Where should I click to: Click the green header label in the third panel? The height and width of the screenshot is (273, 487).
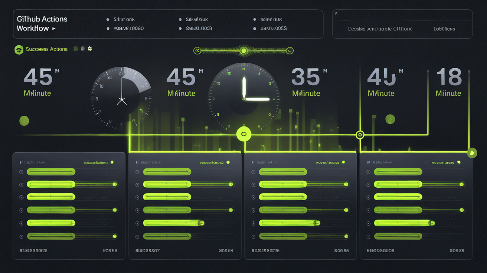click(x=327, y=162)
